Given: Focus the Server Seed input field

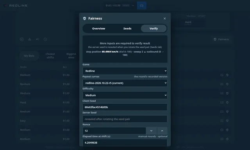Looking at the screenshot, I should pos(125,119).
